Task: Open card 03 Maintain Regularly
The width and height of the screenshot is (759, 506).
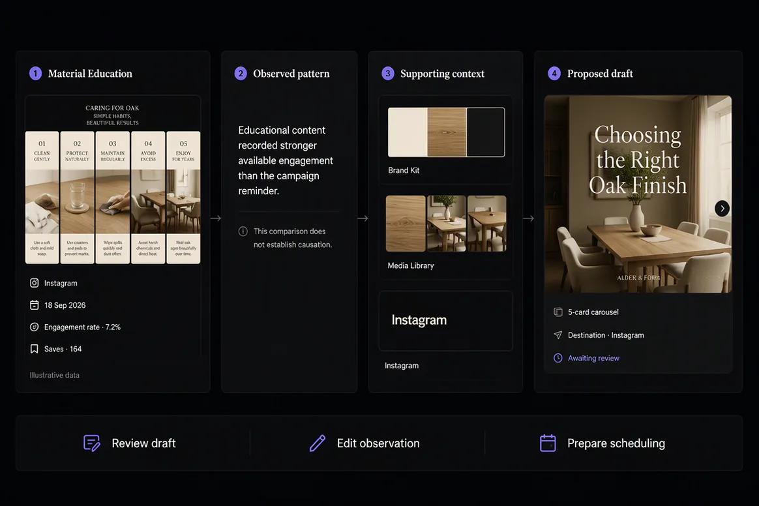Action: point(113,198)
